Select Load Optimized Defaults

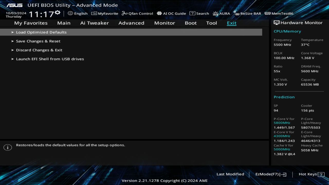(41, 32)
